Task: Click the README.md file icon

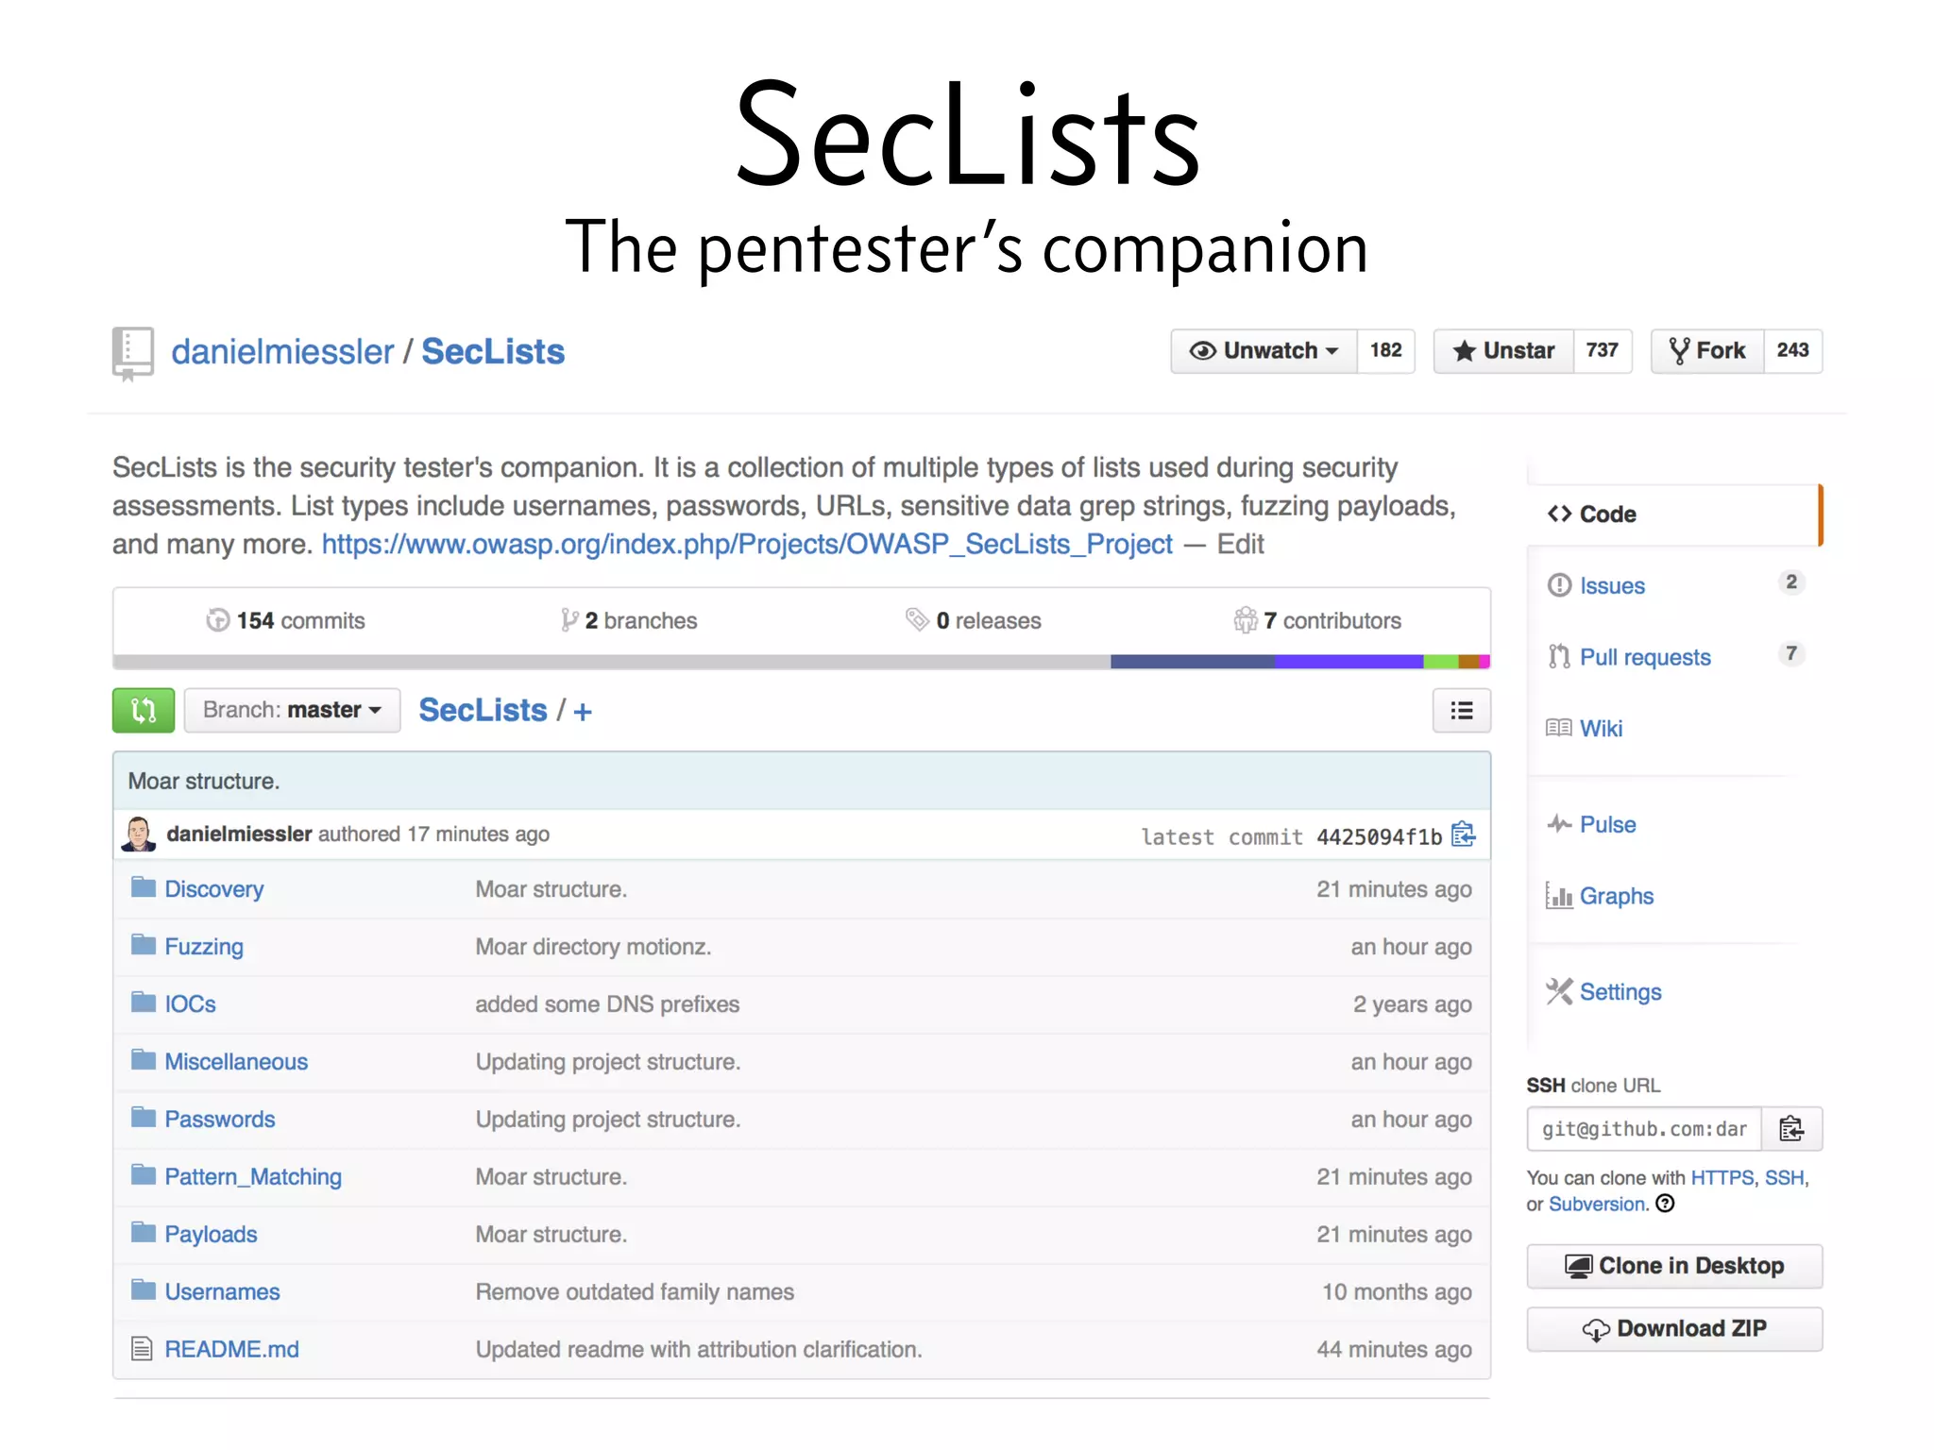Action: [142, 1349]
